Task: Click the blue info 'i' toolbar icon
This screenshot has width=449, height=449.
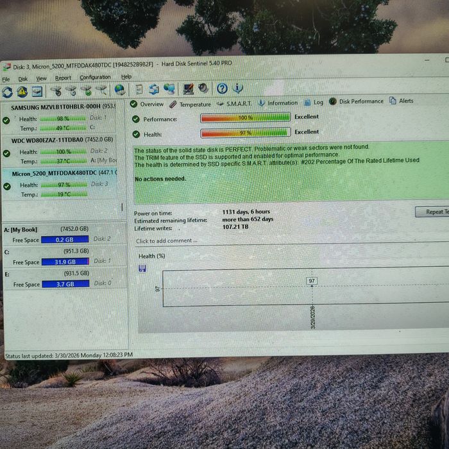Action: point(237,88)
